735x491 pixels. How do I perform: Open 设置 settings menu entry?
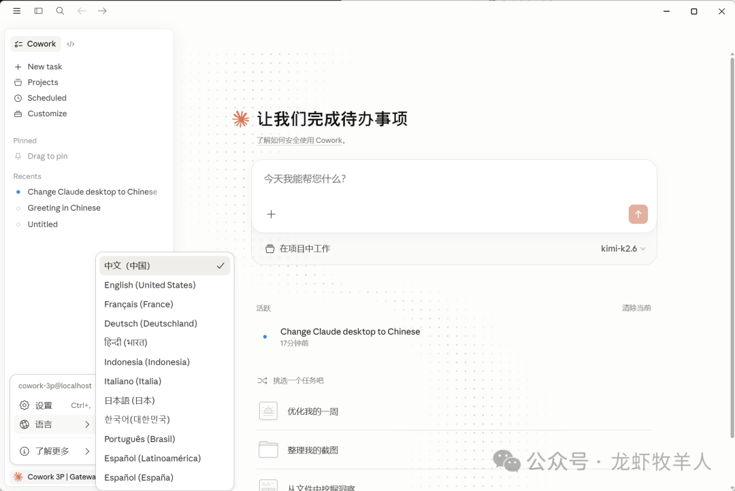click(54, 405)
